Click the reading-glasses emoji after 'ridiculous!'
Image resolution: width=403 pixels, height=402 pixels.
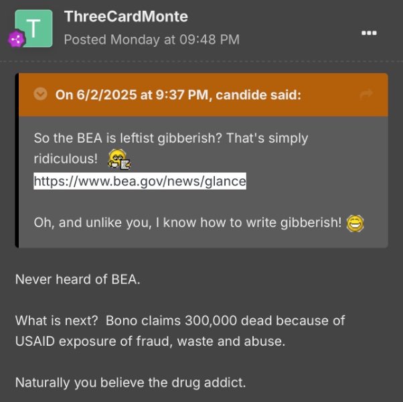(120, 159)
